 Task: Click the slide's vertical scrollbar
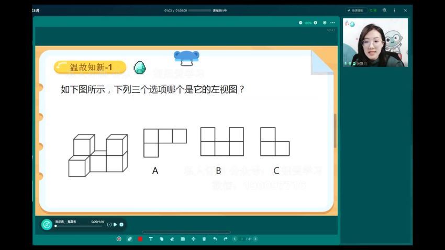click(x=335, y=131)
